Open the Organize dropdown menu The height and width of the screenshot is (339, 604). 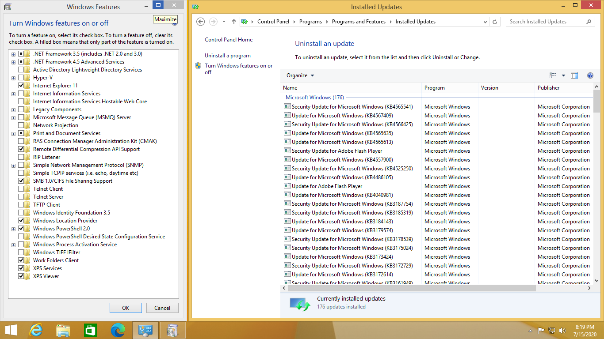tap(300, 75)
